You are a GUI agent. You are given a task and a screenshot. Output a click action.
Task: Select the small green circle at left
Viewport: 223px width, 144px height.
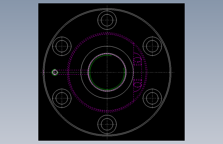tap(55, 73)
